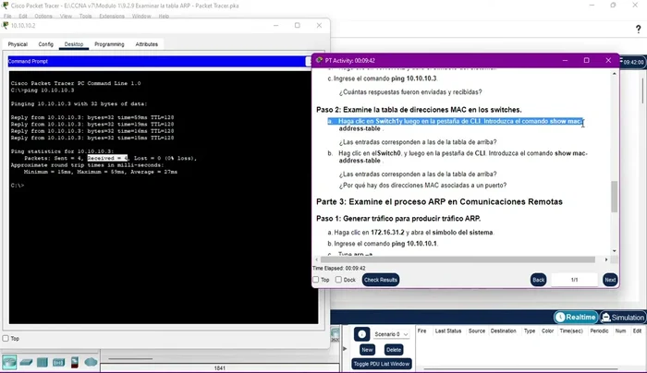Click the PT Activity window title icon
The height and width of the screenshot is (373, 647).
(x=319, y=60)
